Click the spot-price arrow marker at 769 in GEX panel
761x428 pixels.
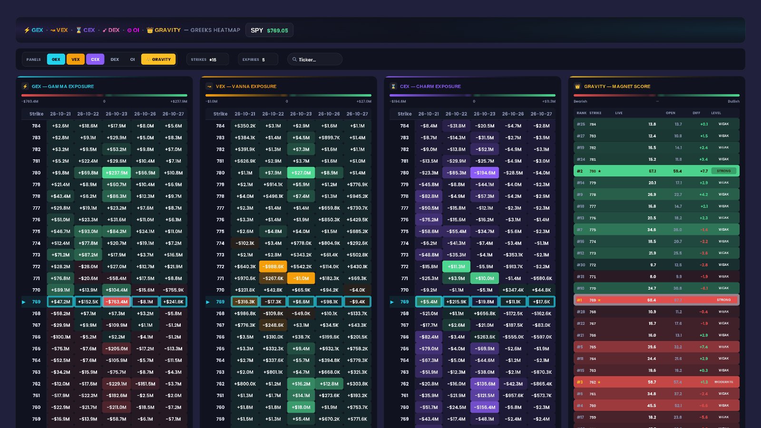tap(24, 302)
